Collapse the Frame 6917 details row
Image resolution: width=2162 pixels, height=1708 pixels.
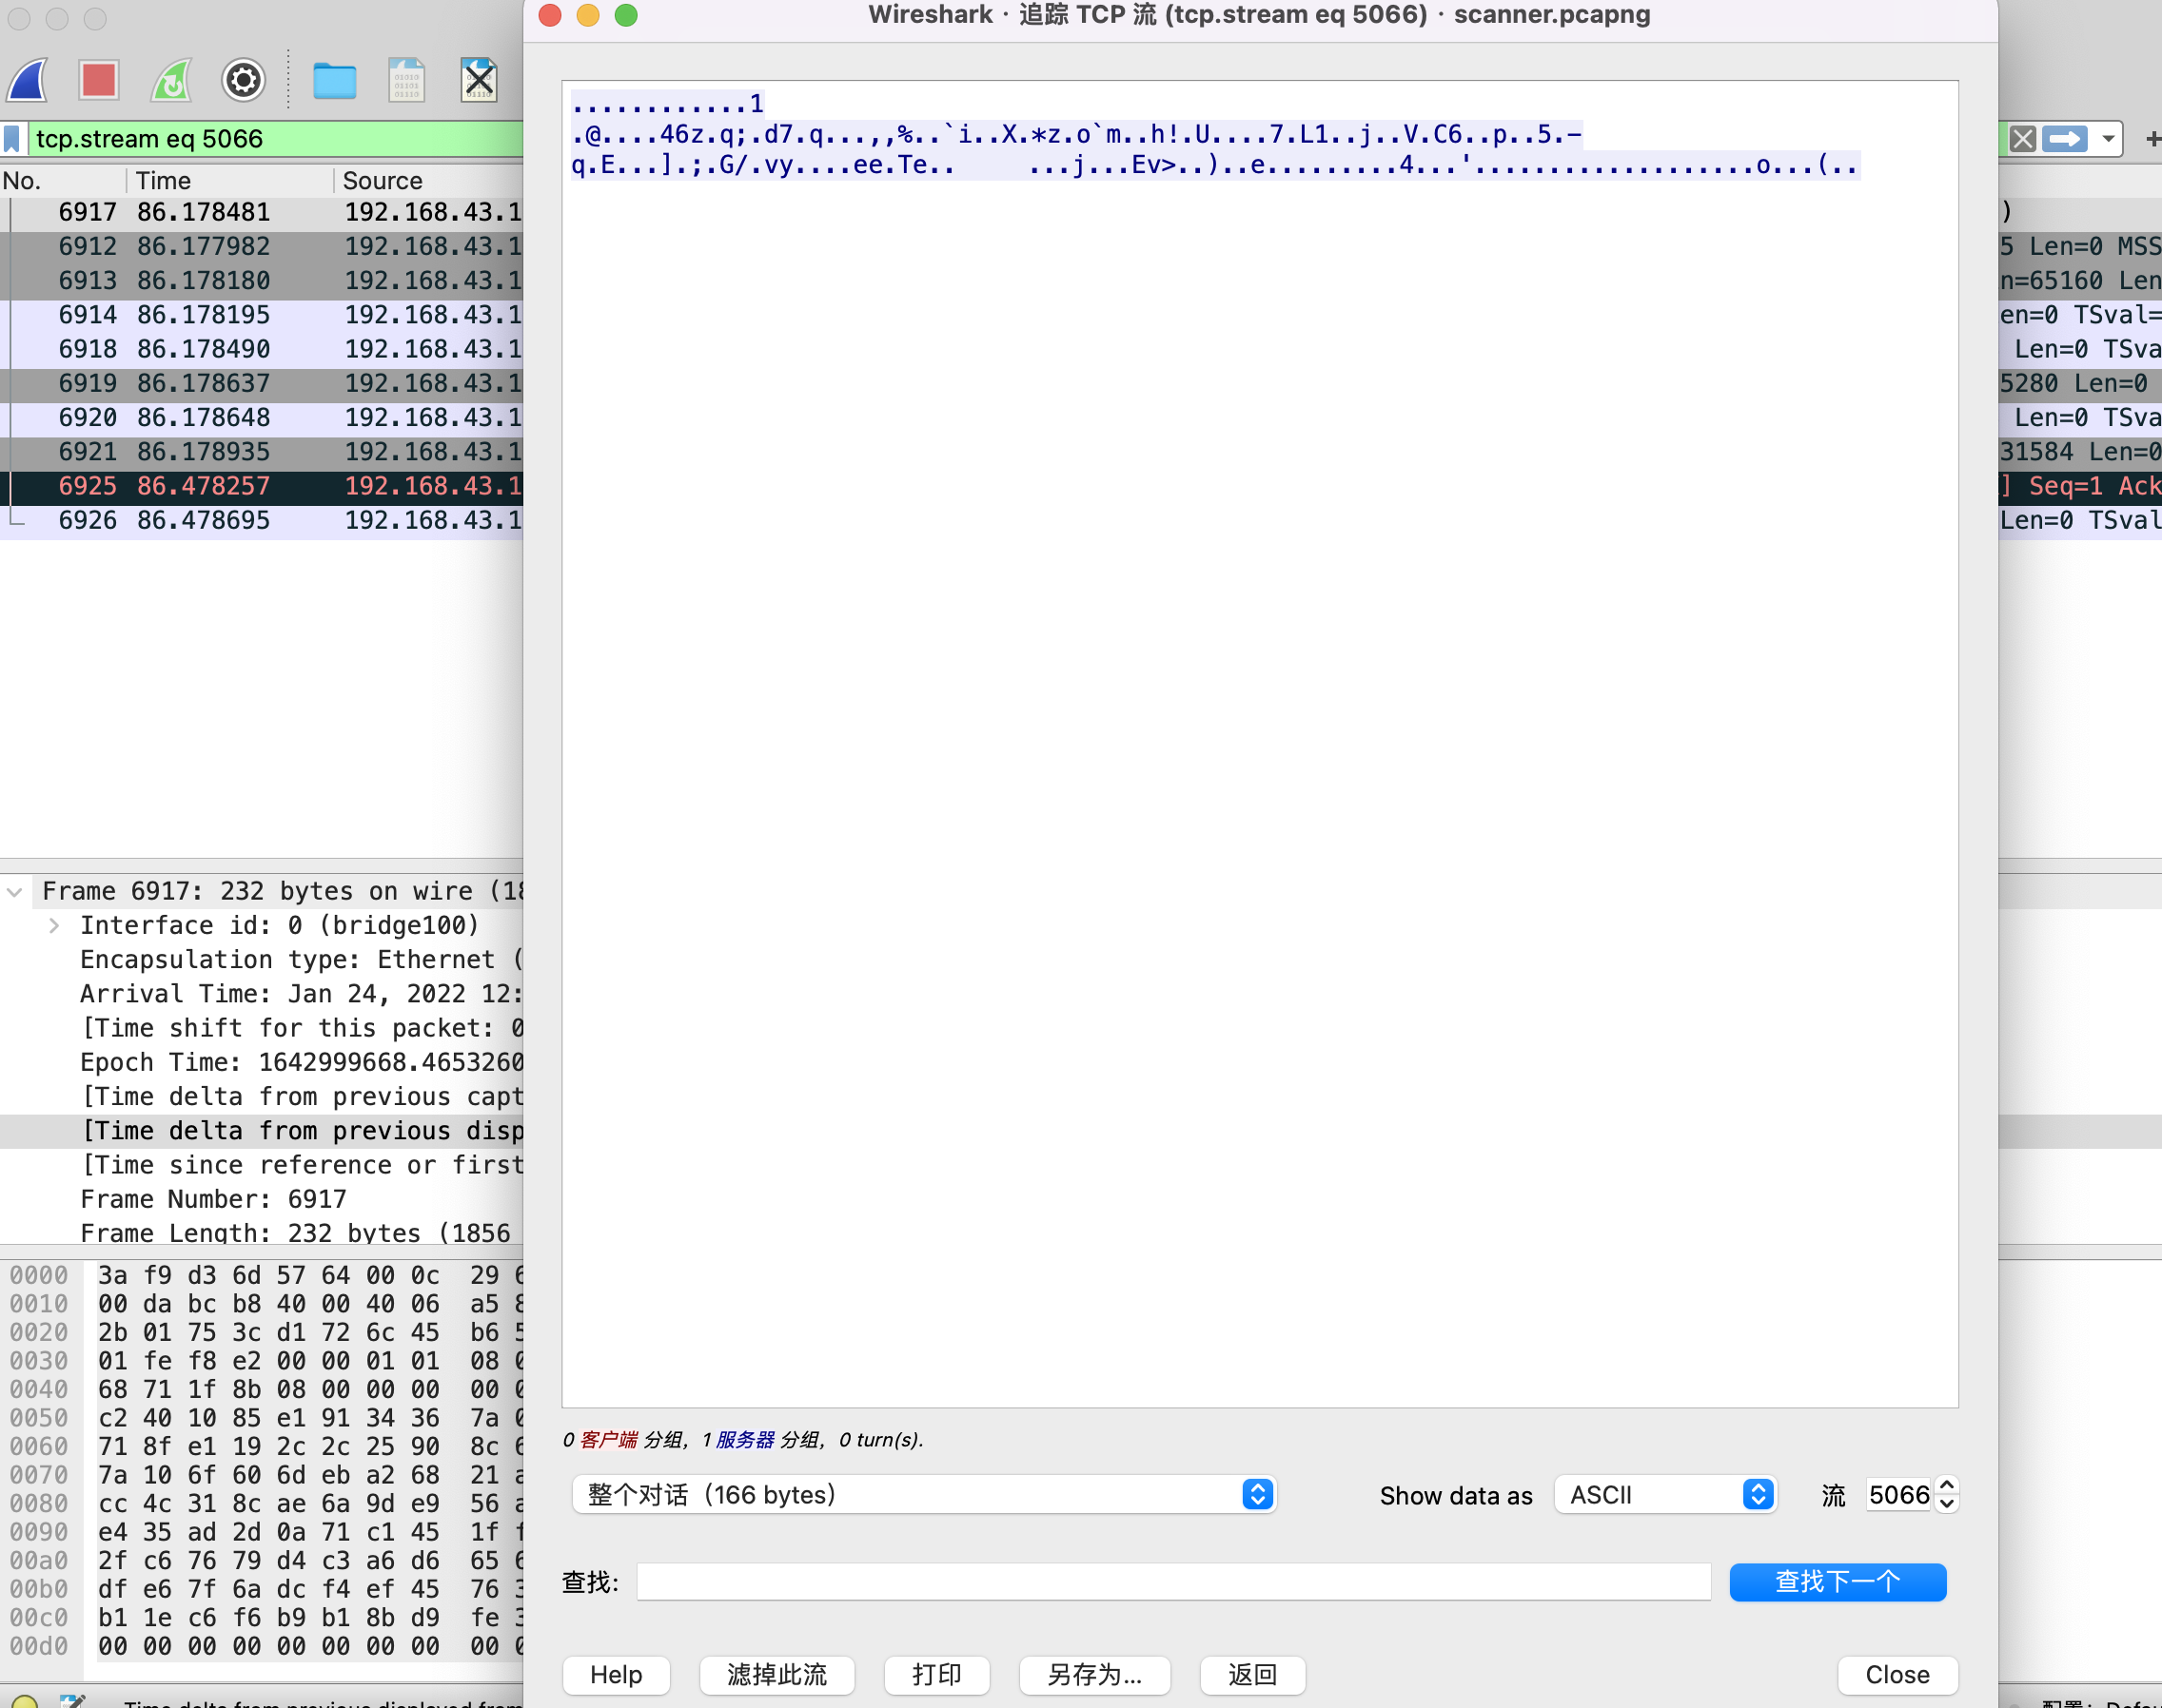[x=15, y=891]
